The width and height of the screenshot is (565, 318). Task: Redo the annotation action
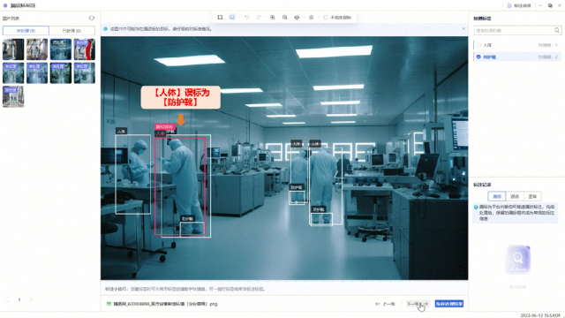tap(259, 18)
